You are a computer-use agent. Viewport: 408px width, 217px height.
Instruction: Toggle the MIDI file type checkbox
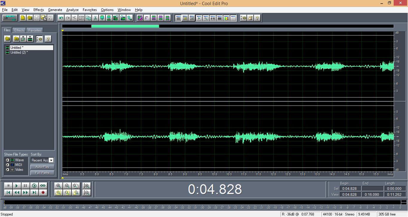point(7,165)
